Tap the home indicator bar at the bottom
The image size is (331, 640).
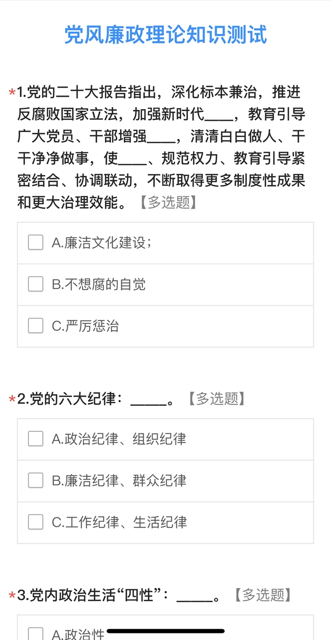[165, 631]
